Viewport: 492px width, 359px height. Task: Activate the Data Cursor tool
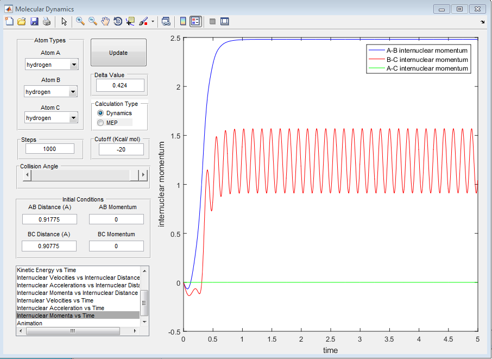pyautogui.click(x=130, y=22)
